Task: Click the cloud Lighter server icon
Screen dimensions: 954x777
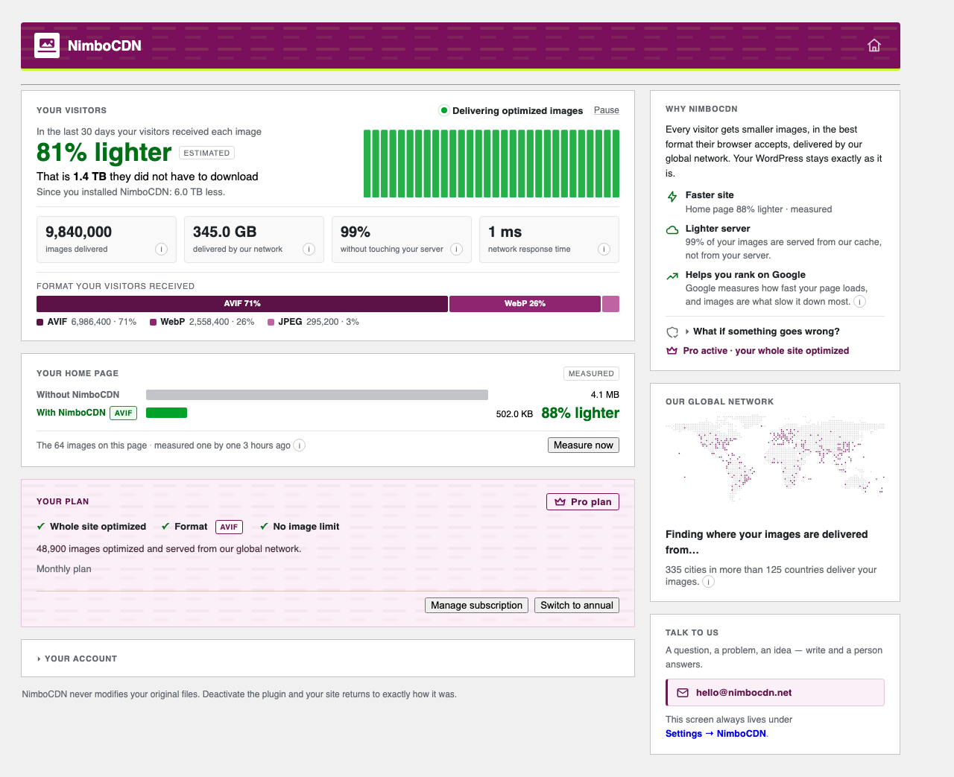Action: coord(672,229)
